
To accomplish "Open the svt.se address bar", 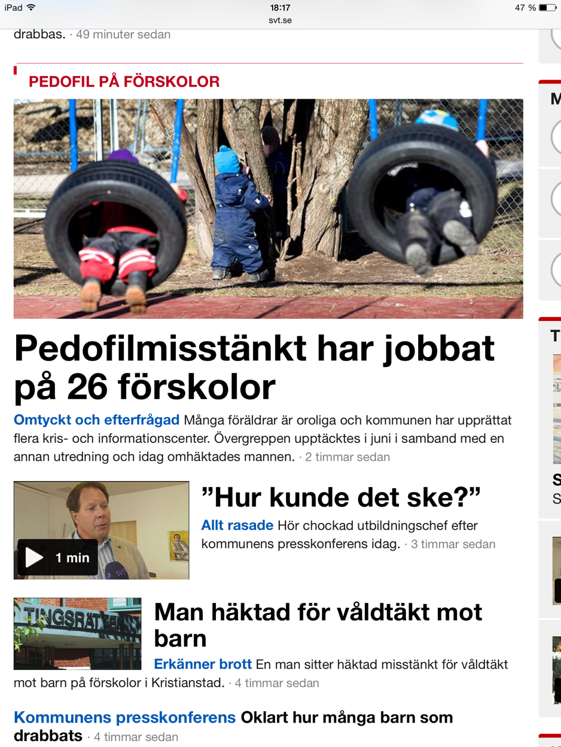I will pyautogui.click(x=280, y=20).
